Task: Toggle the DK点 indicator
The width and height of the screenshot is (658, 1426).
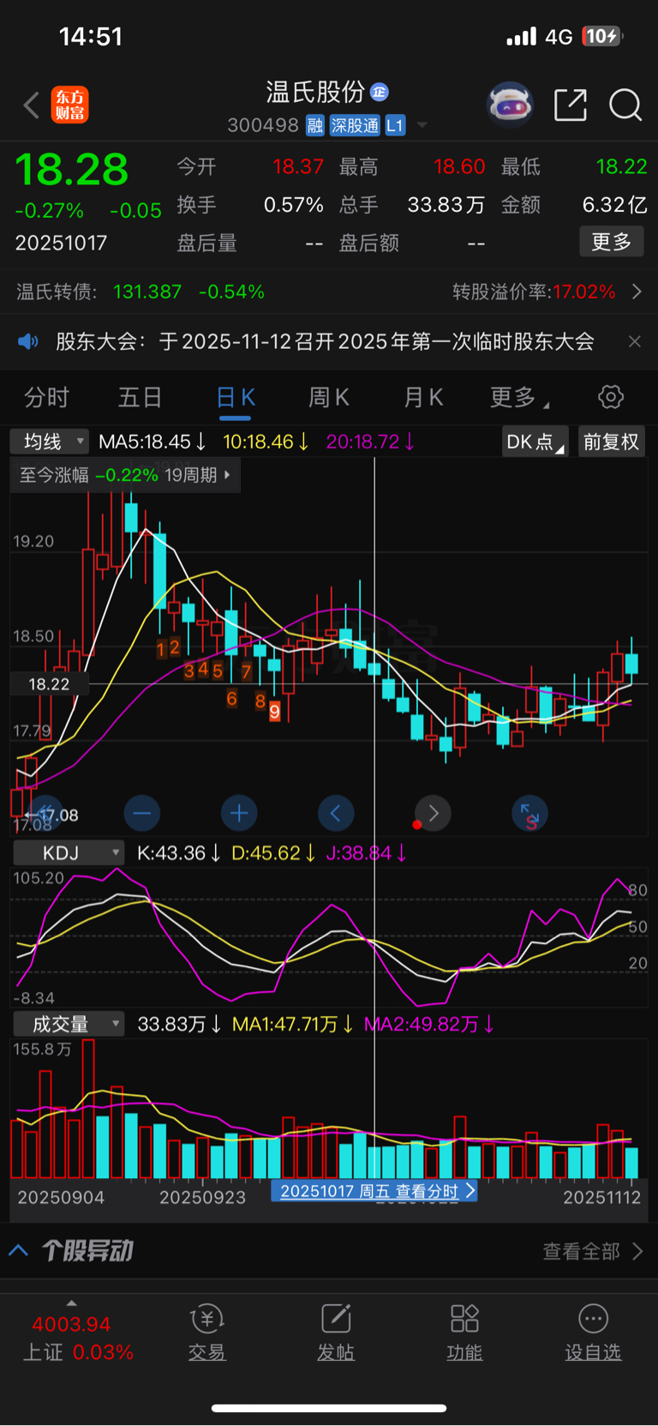Action: click(535, 442)
